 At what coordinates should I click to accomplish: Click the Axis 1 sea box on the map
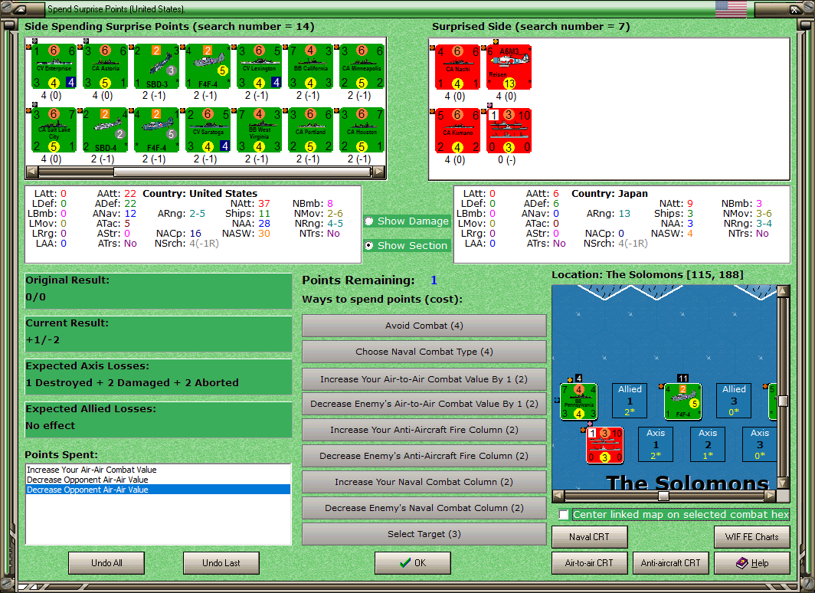pyautogui.click(x=656, y=444)
